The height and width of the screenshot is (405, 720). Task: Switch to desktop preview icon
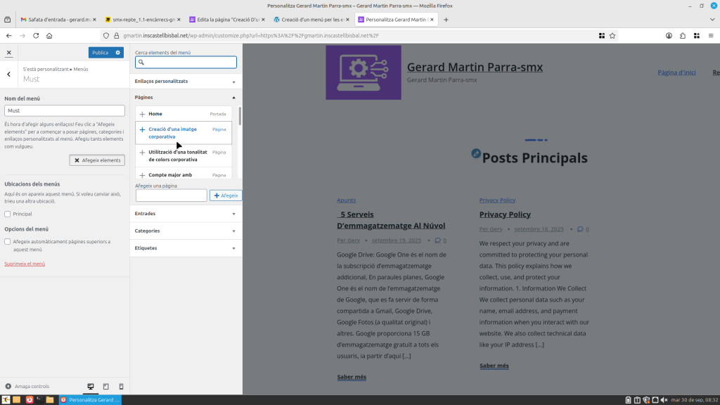[91, 386]
